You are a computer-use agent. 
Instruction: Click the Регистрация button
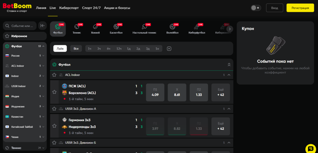pos(300,8)
